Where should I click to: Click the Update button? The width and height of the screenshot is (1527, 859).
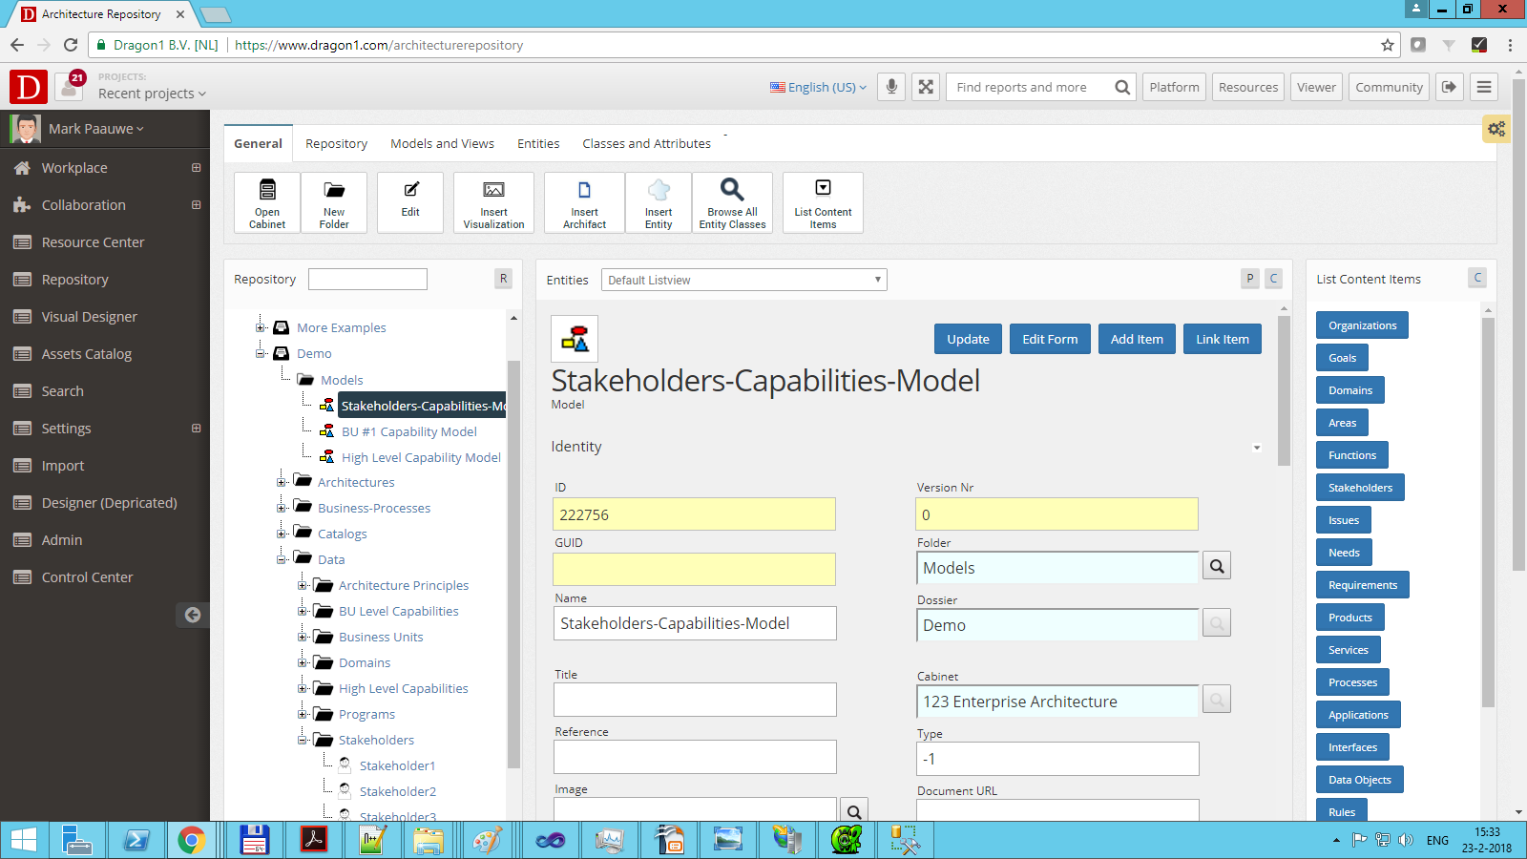pyautogui.click(x=968, y=339)
